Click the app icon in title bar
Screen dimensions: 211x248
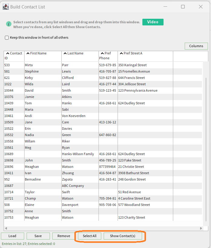point(6,7)
